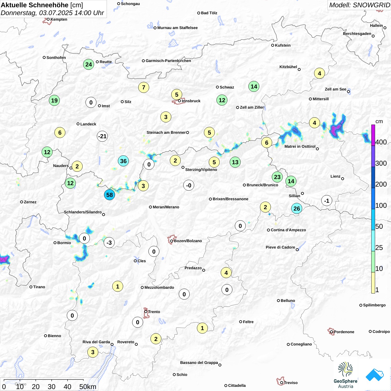
Task: Click the 14 marker east of Schwaz
Action: [254, 87]
